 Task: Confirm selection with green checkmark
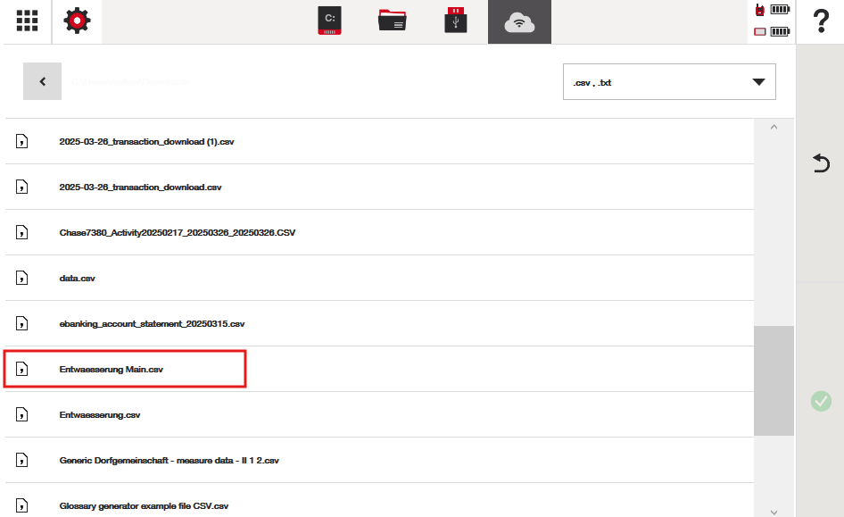pyautogui.click(x=821, y=401)
